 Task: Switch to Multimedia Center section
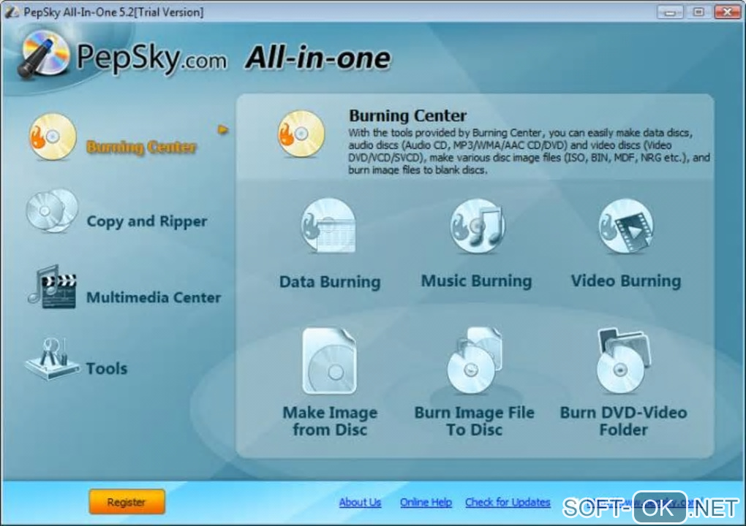(x=153, y=297)
